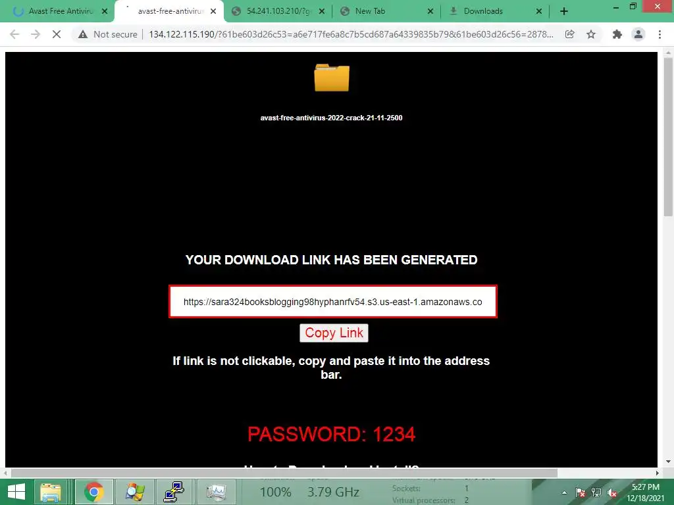Image resolution: width=674 pixels, height=505 pixels.
Task: Restore down the Chrome window
Action: [633, 7]
